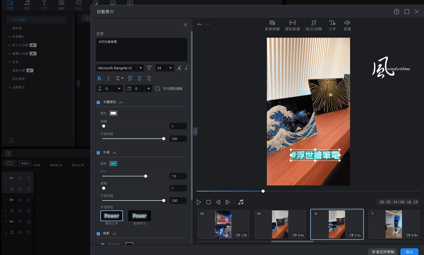Screen dimensions: 424x255
Task: Expand the 背景圖片 tree item
Action: (9, 37)
